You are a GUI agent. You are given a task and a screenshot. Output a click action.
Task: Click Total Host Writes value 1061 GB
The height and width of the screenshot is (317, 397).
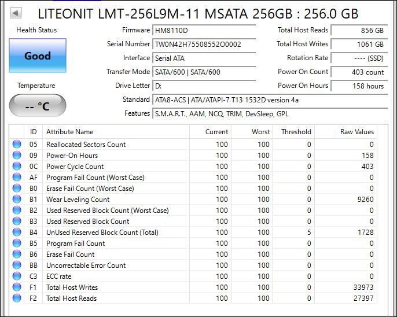click(359, 45)
